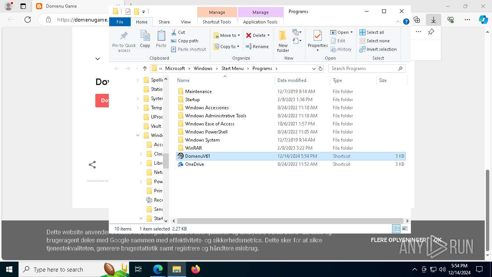This screenshot has height=277, width=492.
Task: Click OK on the cookie notice
Action: [x=438, y=240]
